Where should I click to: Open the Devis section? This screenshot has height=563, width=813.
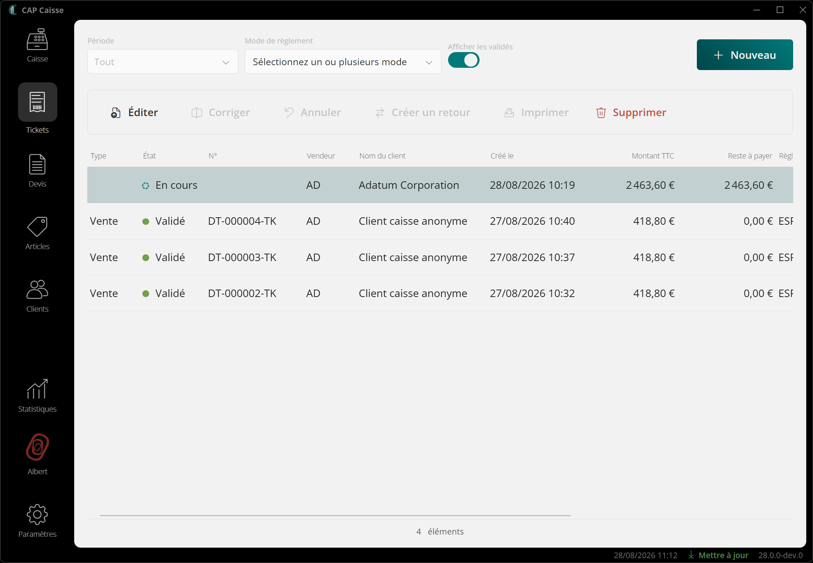(37, 171)
